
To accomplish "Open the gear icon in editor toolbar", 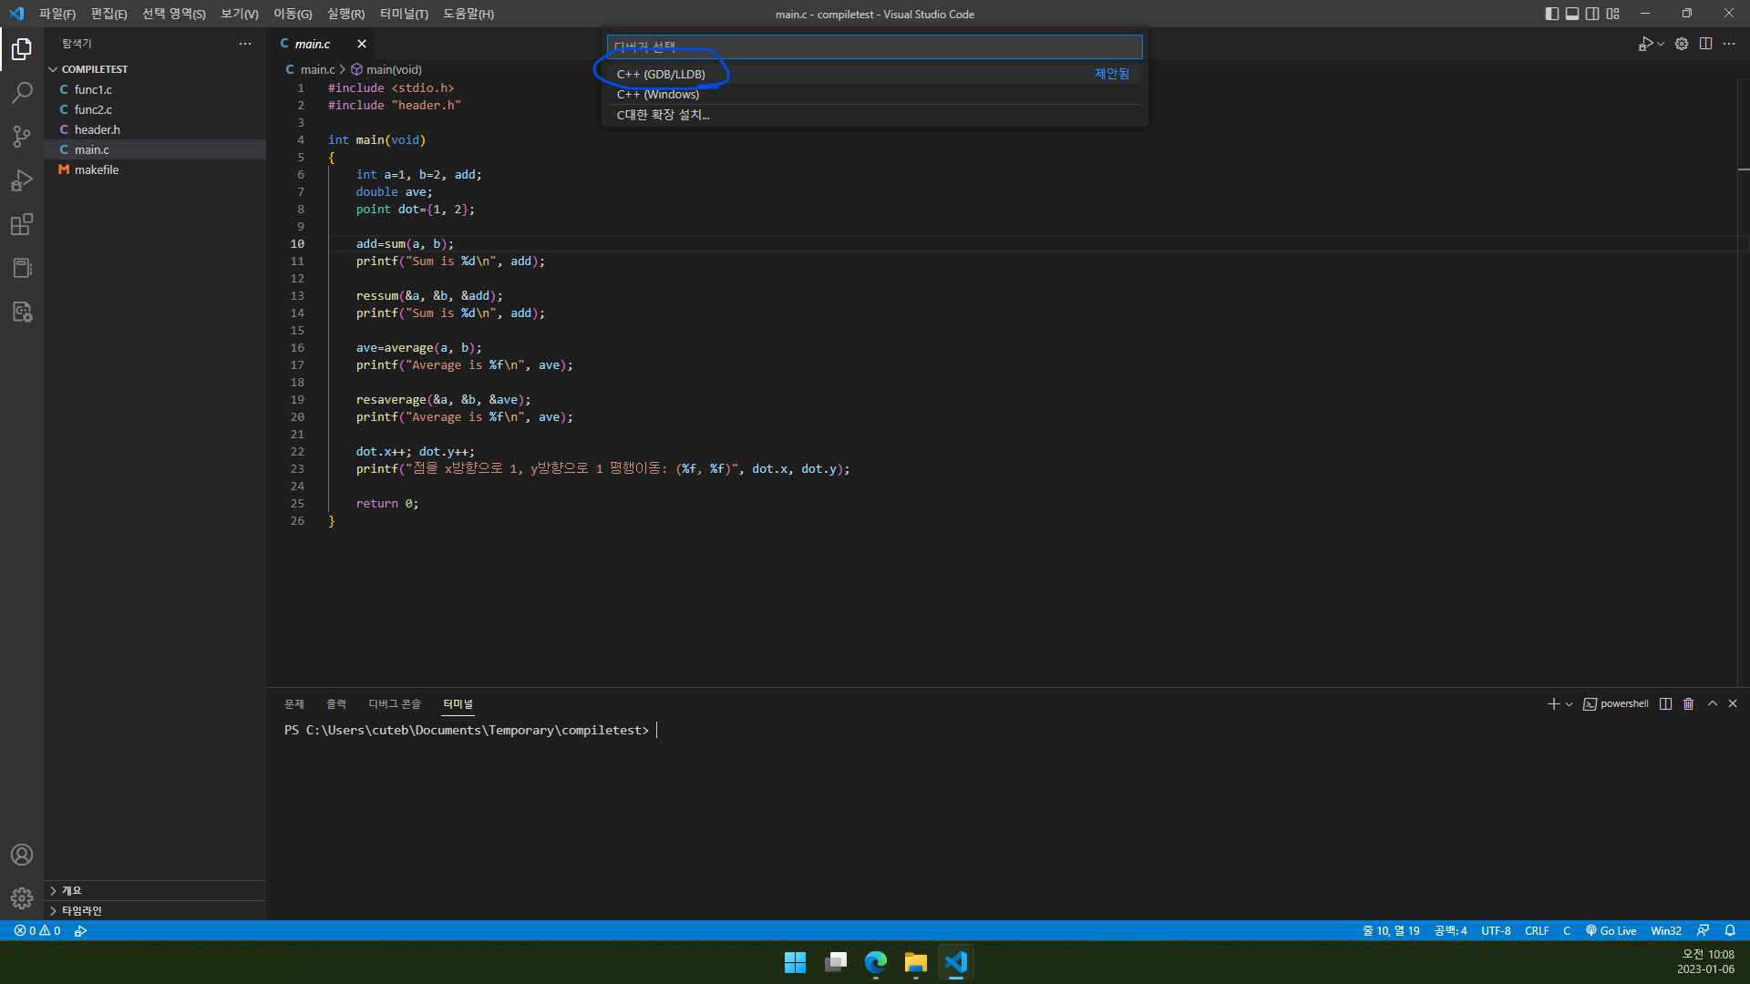I will 1682,44.
